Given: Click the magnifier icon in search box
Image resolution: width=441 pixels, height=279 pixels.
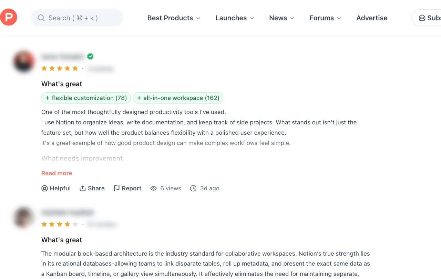Looking at the screenshot, I should pyautogui.click(x=41, y=18).
